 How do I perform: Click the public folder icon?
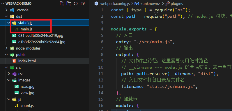(x=12, y=54)
